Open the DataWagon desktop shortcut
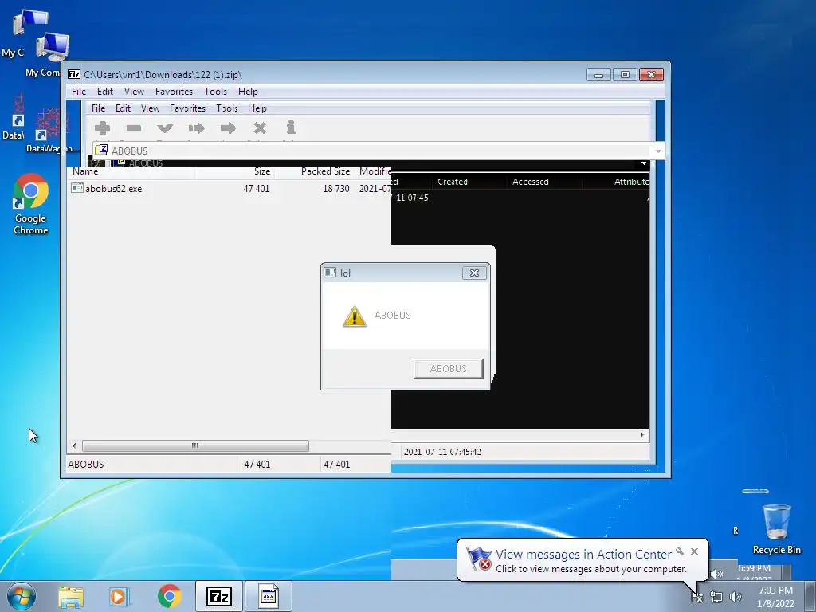 [x=52, y=130]
